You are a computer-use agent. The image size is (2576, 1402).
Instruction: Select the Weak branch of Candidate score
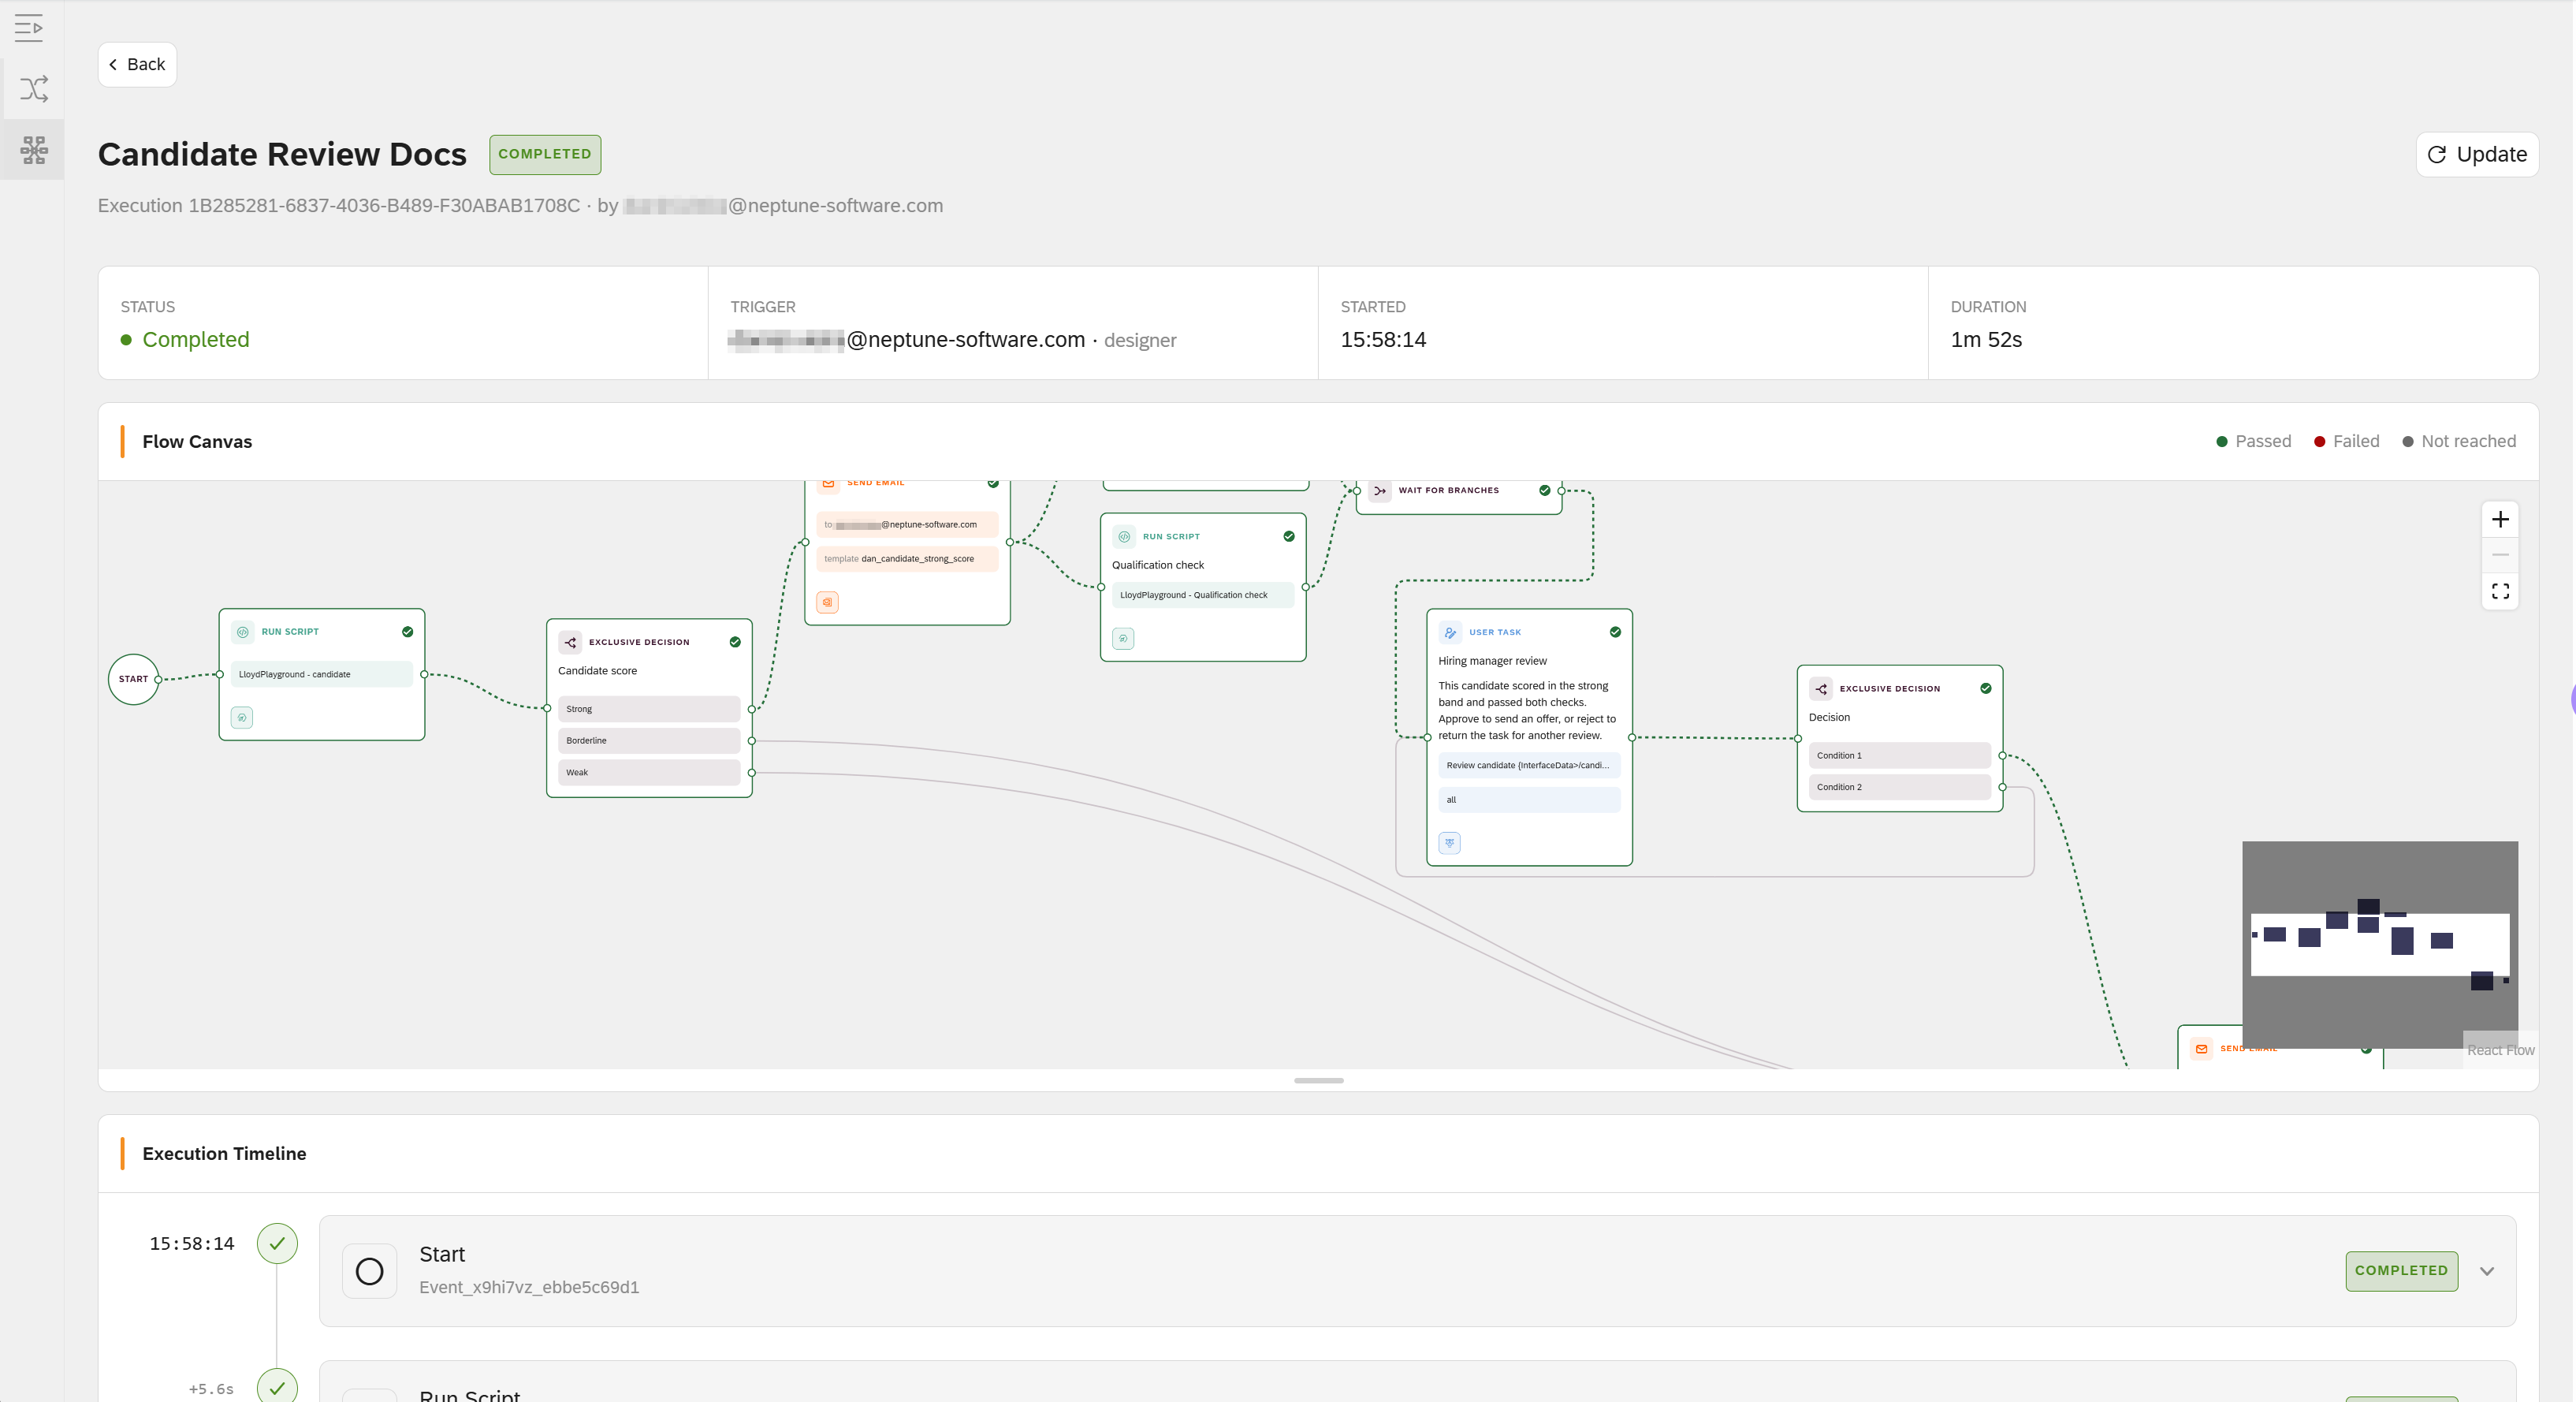649,772
